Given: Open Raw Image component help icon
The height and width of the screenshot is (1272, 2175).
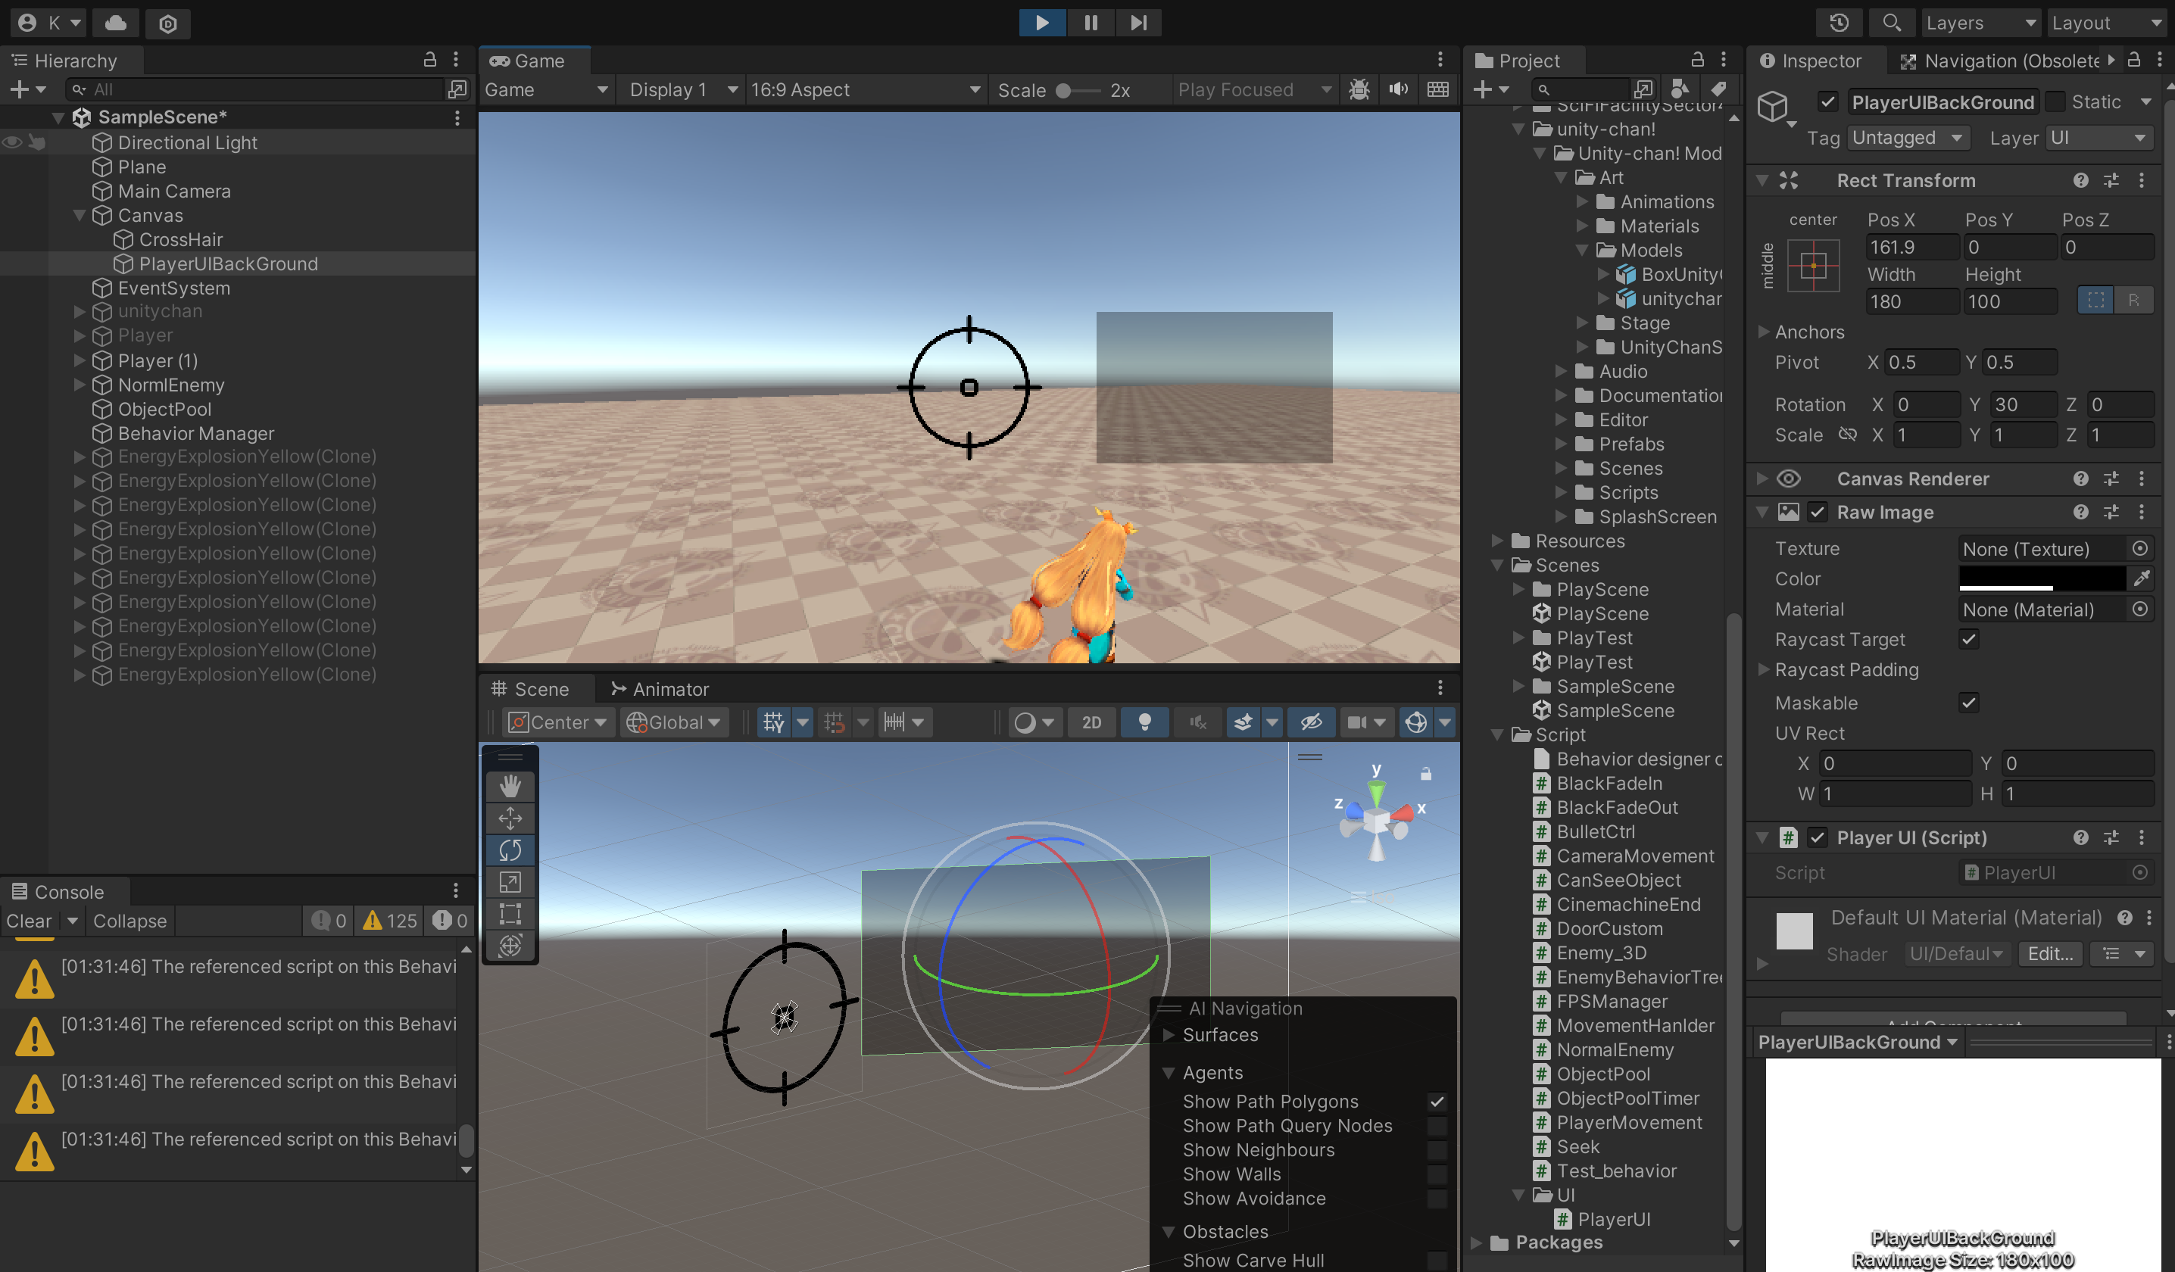Looking at the screenshot, I should coord(2081,513).
